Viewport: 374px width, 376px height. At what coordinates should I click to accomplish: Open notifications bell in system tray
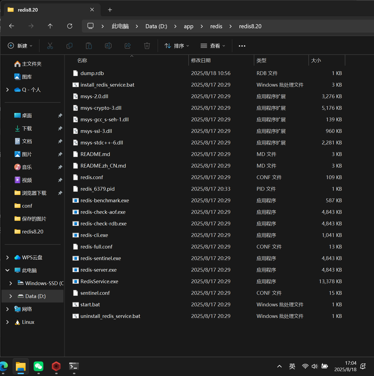point(363,366)
